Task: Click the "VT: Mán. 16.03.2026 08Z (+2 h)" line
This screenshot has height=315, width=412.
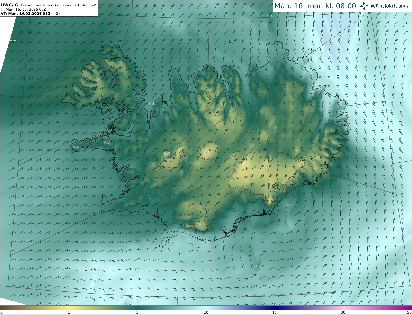Action: click(32, 14)
